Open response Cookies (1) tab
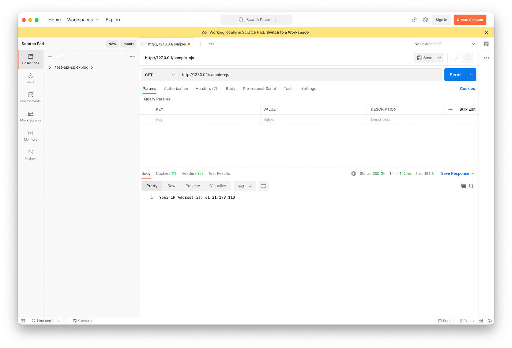This screenshot has height=348, width=512. [166, 173]
